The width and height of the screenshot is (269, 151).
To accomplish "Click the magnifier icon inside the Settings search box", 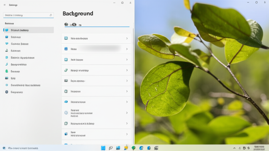I will tap(51, 15).
